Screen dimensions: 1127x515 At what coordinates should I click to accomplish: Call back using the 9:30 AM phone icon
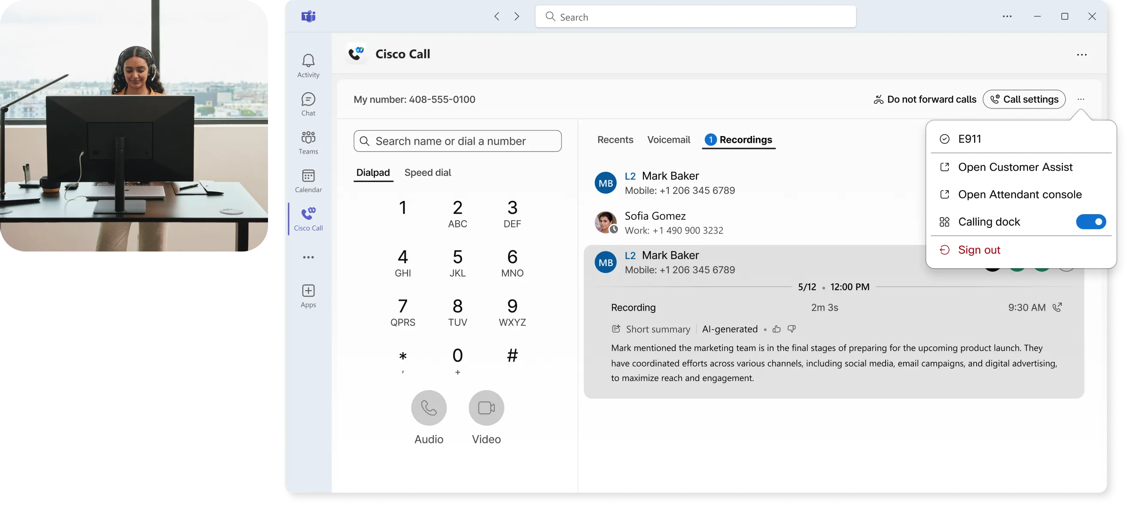pos(1057,307)
